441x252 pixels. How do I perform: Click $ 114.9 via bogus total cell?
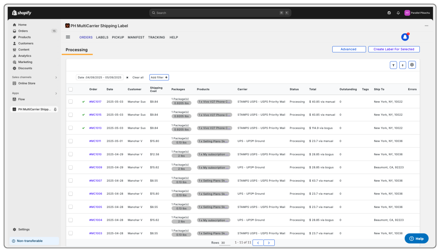[x=321, y=128]
